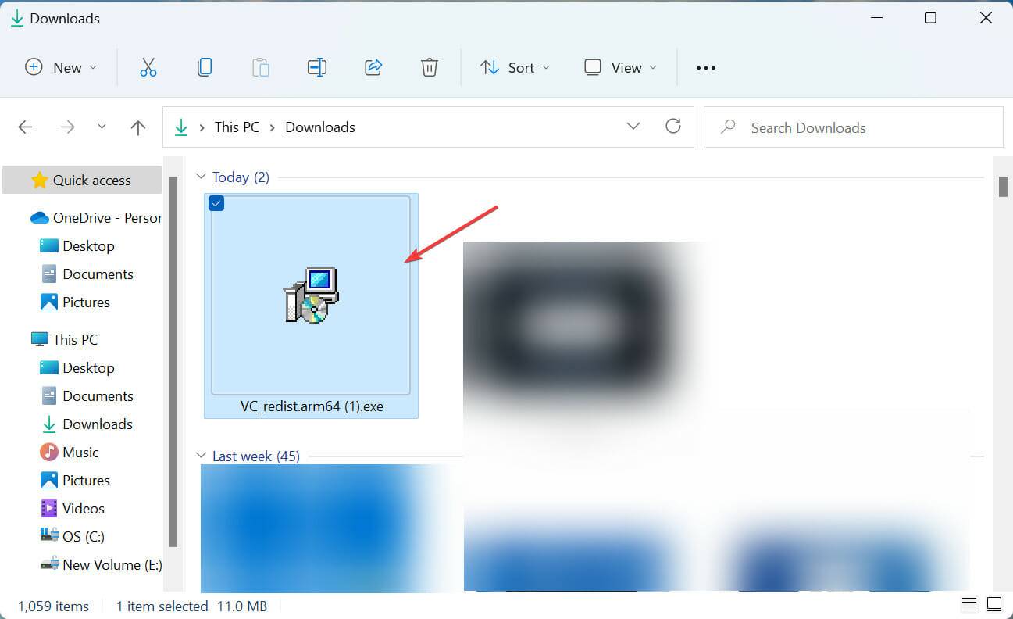Copy the selected file
1013x619 pixels.
point(205,67)
